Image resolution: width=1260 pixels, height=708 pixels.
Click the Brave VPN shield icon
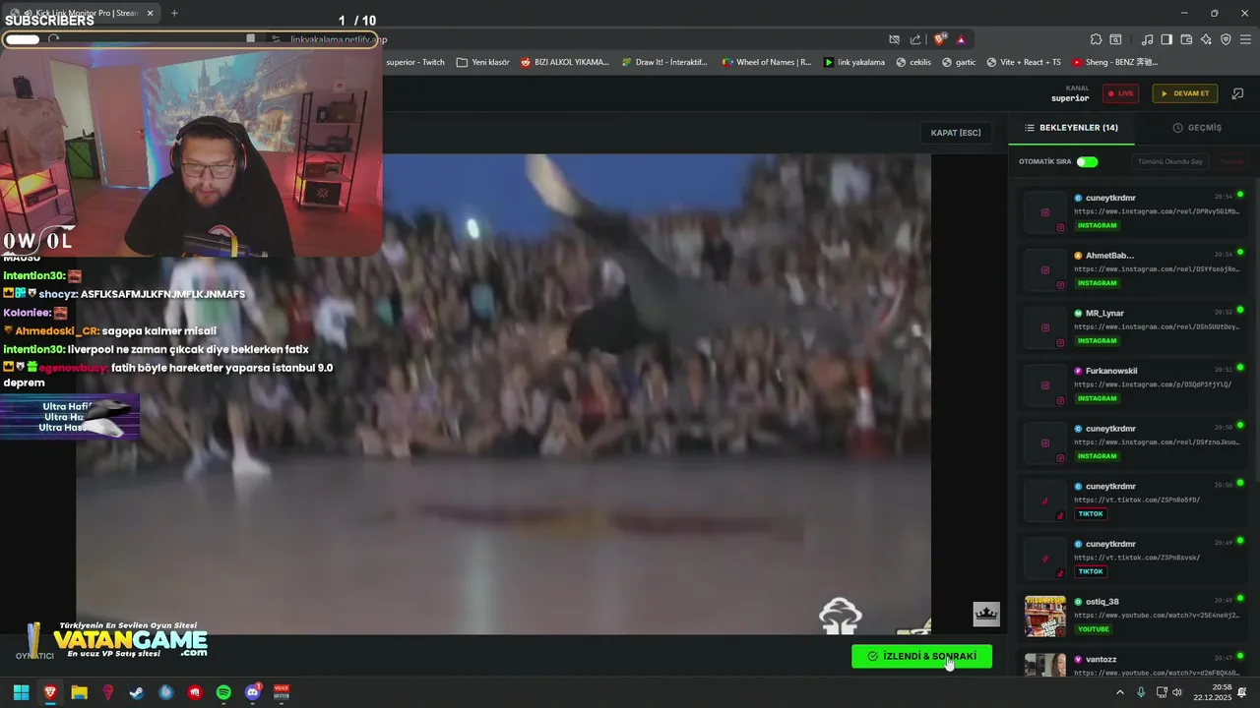(x=1226, y=39)
